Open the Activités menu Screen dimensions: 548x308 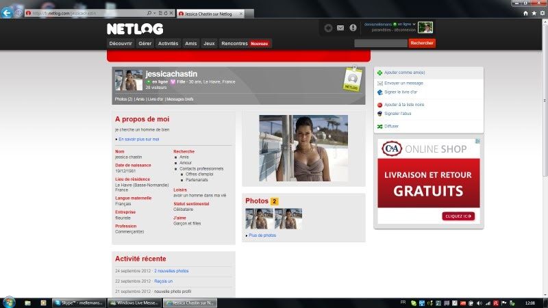coord(168,44)
